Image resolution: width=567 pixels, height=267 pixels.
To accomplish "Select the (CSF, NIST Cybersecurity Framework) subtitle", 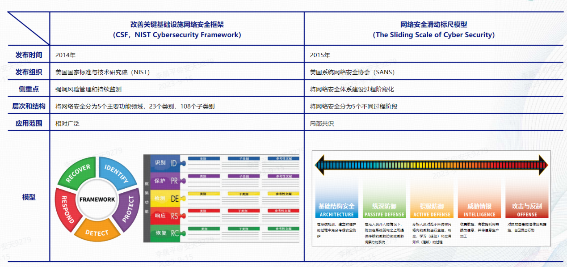I will (x=177, y=35).
